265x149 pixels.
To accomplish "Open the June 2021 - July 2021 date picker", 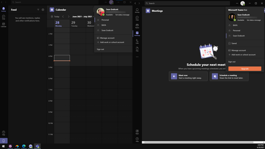I will pos(82,16).
